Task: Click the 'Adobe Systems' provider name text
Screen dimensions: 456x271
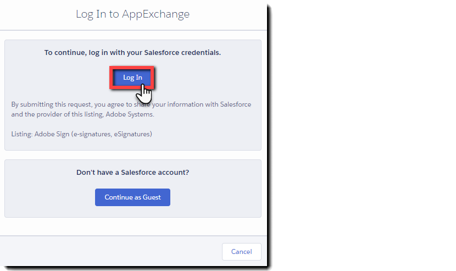Action: 136,115
